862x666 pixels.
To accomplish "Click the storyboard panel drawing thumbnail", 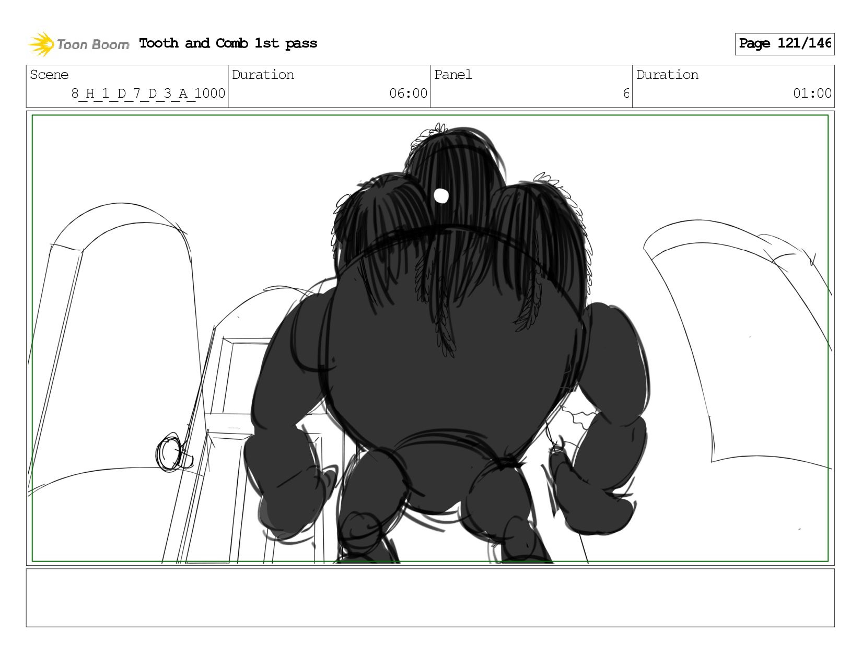I will tap(430, 338).
